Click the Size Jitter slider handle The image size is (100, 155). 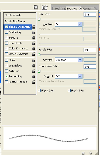point(39,19)
